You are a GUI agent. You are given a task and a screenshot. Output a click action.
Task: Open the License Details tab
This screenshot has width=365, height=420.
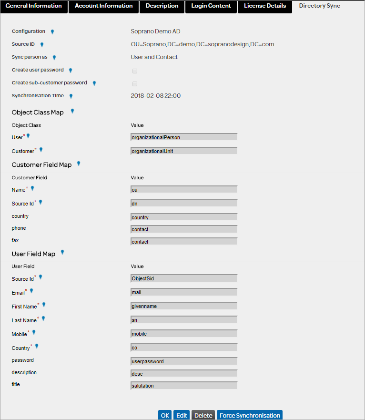point(265,6)
